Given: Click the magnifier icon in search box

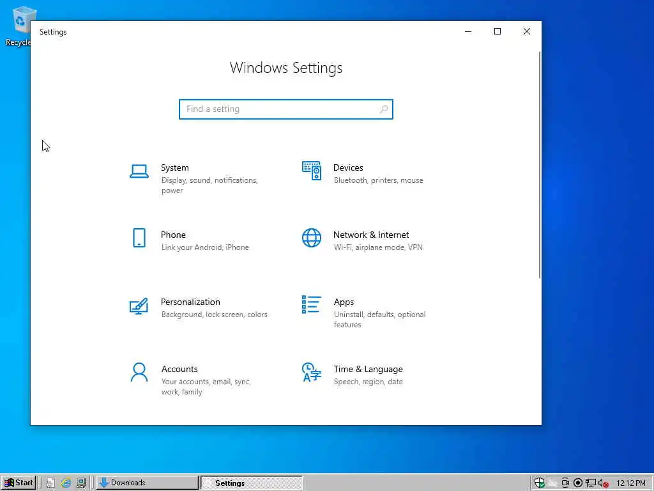Looking at the screenshot, I should (384, 109).
